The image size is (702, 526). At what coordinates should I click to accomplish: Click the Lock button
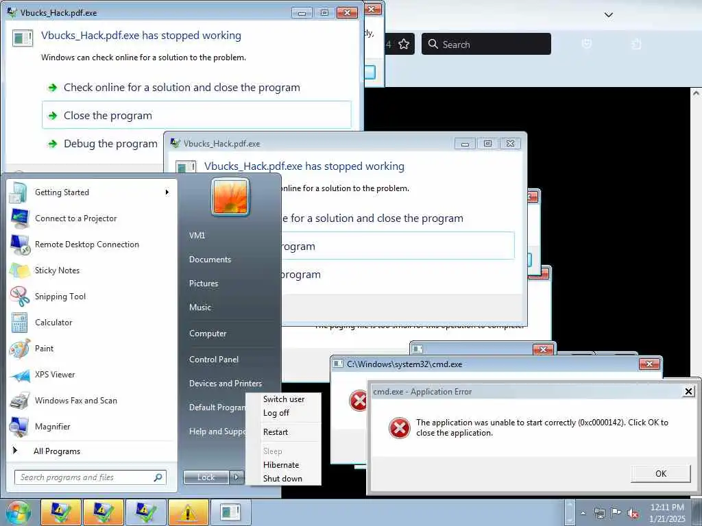206,477
